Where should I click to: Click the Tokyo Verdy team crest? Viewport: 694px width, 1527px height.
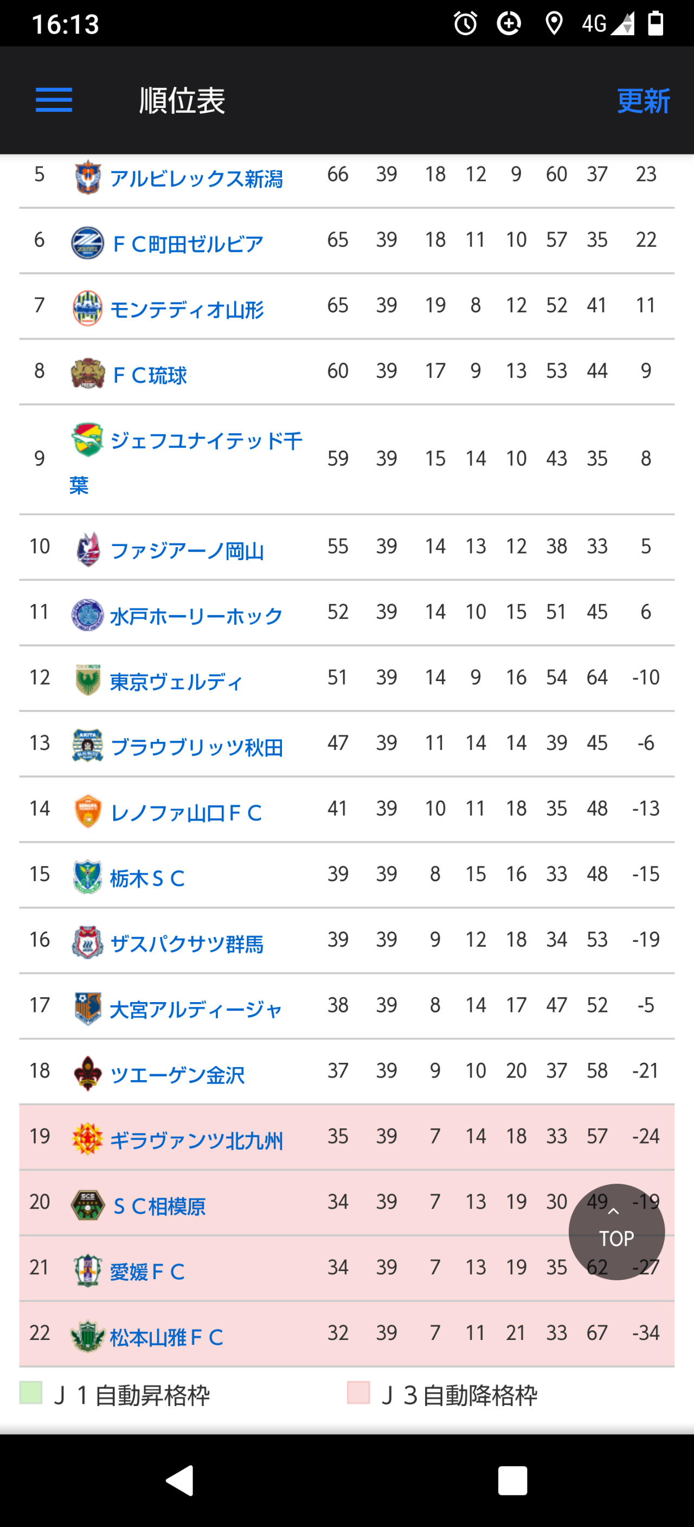point(88,680)
